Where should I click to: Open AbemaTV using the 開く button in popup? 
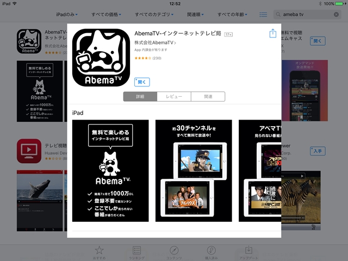(x=142, y=82)
